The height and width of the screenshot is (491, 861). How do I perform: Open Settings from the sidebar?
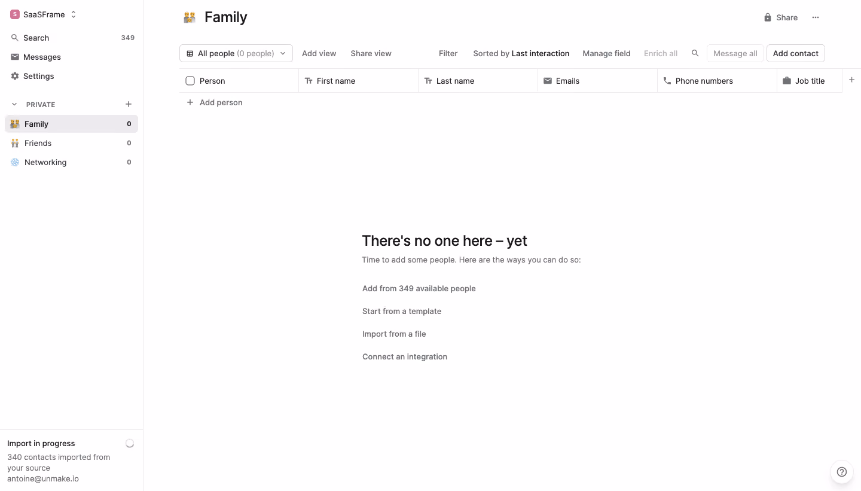72,76
